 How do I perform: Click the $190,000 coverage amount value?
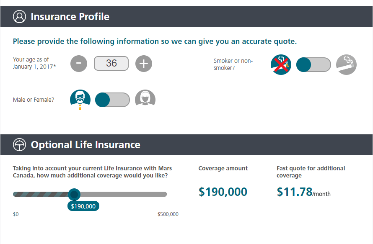click(x=223, y=192)
